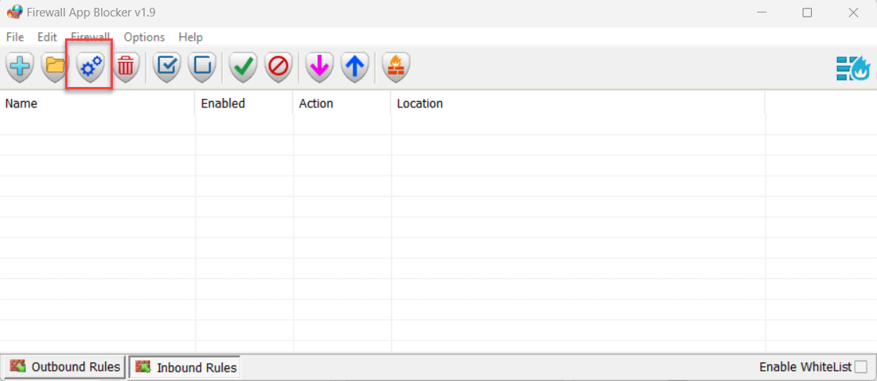This screenshot has width=877, height=381.
Task: Click the Uncheck All square icon
Action: (202, 67)
